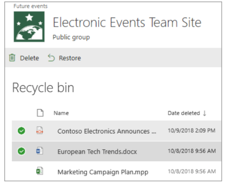Viewport: 226px width, 184px height.
Task: Click the Project icon for Marketing Campaign Plan.mpp
Action: point(40,171)
